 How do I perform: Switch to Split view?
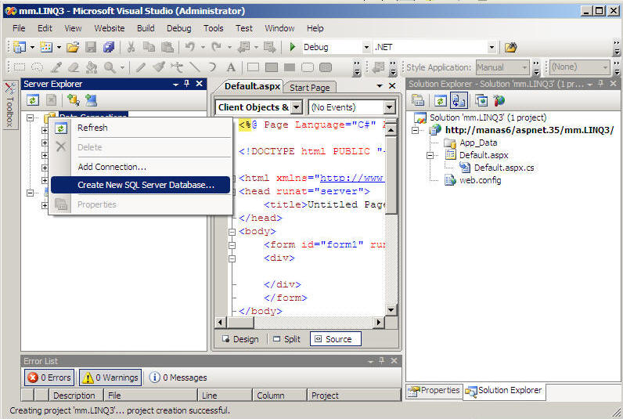tap(286, 339)
